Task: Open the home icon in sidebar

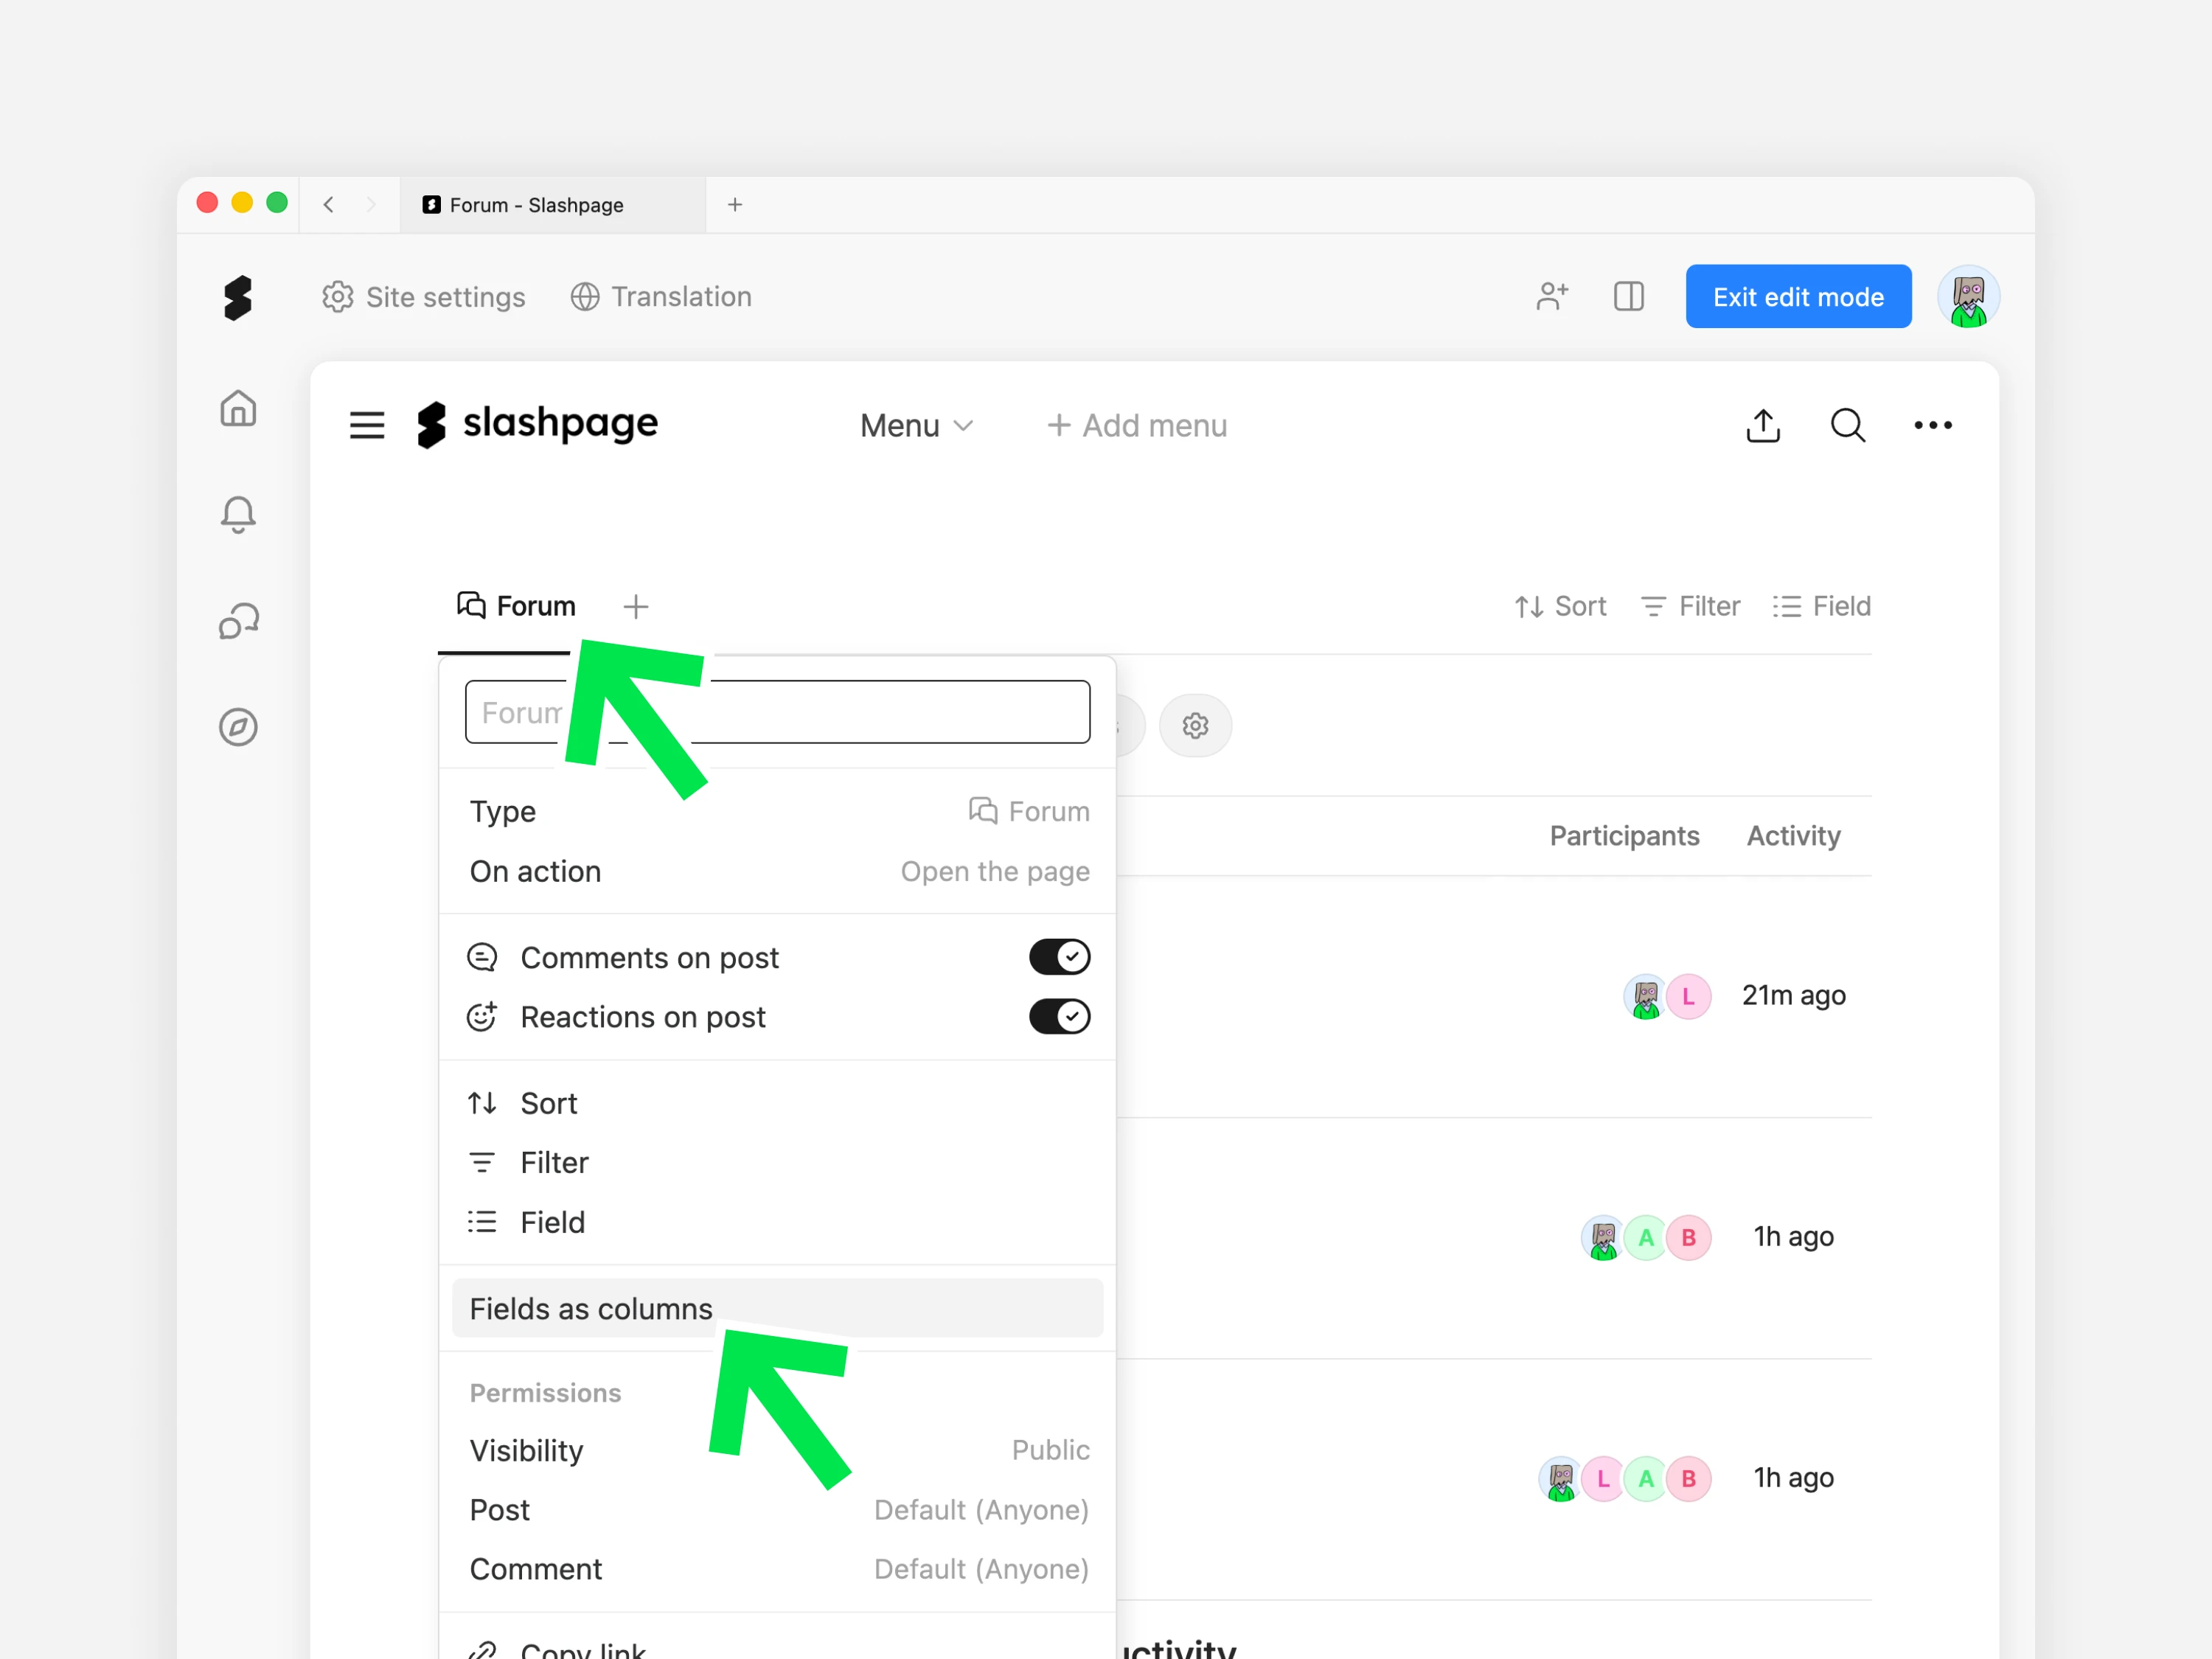Action: click(238, 409)
